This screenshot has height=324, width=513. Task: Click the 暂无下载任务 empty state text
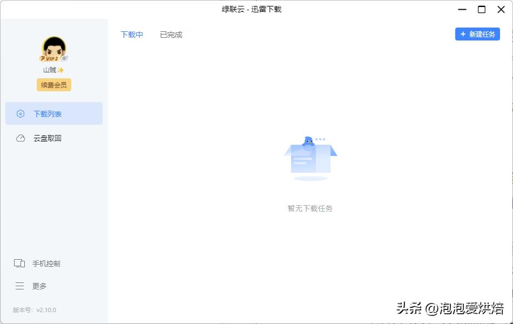[x=310, y=208]
